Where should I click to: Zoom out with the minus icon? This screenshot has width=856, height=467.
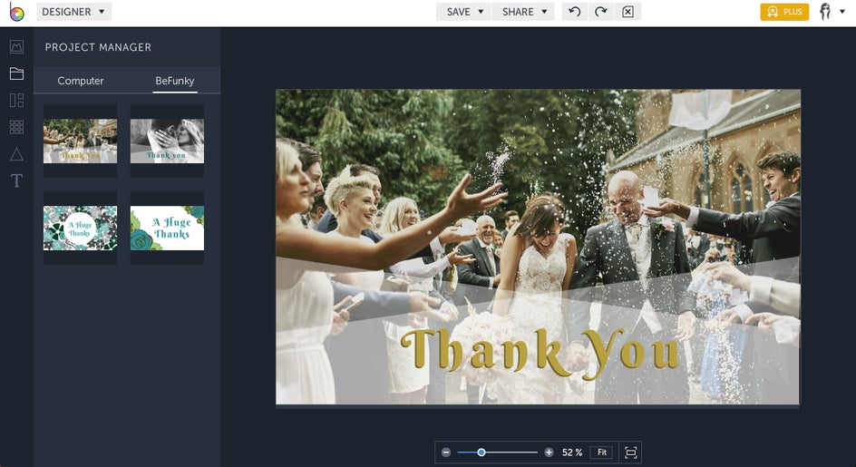coord(446,452)
